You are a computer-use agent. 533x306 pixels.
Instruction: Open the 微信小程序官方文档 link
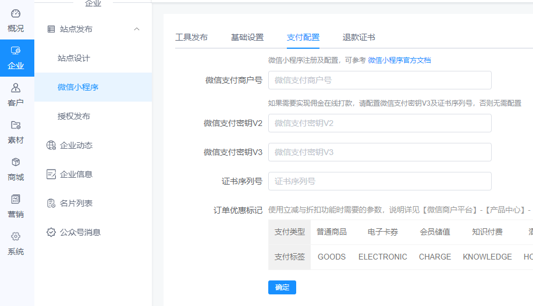(399, 60)
